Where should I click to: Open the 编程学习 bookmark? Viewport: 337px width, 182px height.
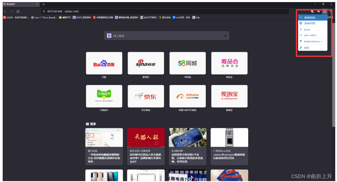point(65,17)
